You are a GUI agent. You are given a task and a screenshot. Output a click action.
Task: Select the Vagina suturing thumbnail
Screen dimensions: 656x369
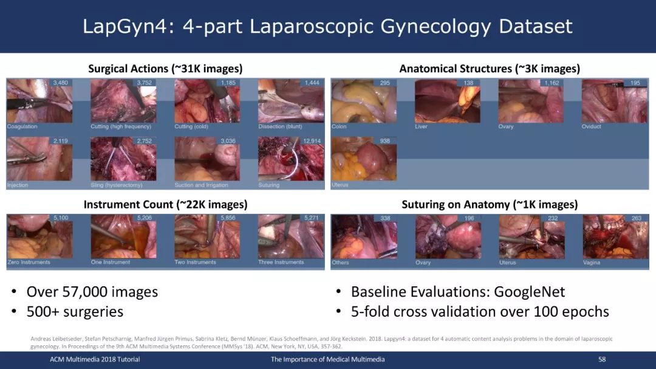(x=616, y=236)
